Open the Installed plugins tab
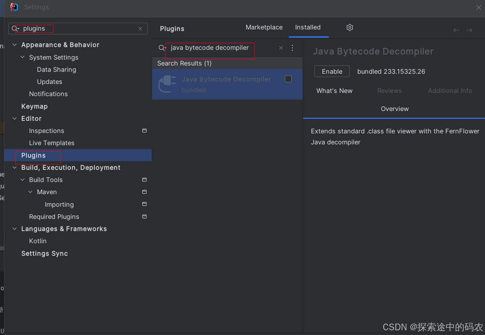 pyautogui.click(x=308, y=27)
